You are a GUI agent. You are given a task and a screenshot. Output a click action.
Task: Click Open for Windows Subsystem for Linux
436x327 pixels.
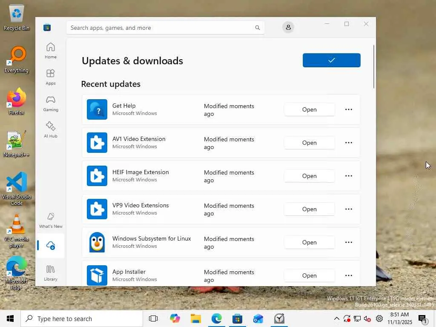coord(309,242)
